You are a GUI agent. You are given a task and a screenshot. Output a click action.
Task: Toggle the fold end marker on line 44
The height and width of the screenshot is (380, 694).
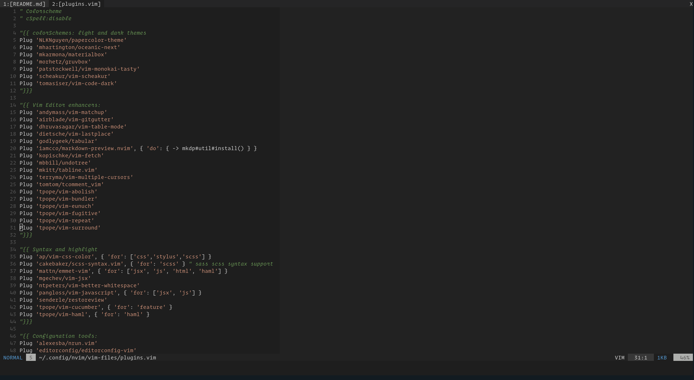coord(26,322)
